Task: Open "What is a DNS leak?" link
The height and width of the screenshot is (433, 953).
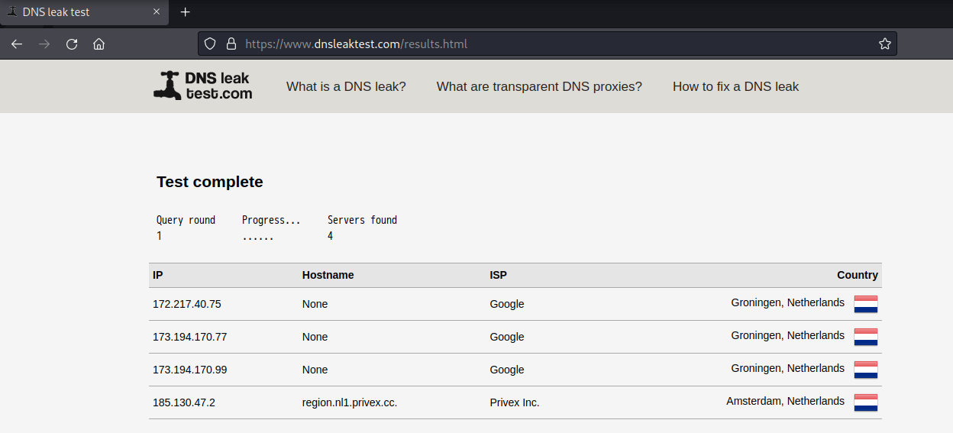Action: (x=346, y=87)
